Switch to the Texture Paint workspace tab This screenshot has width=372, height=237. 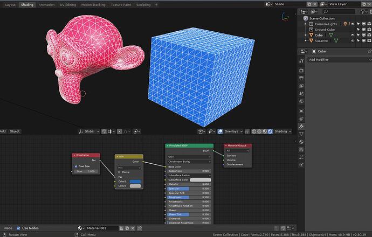coord(121,5)
